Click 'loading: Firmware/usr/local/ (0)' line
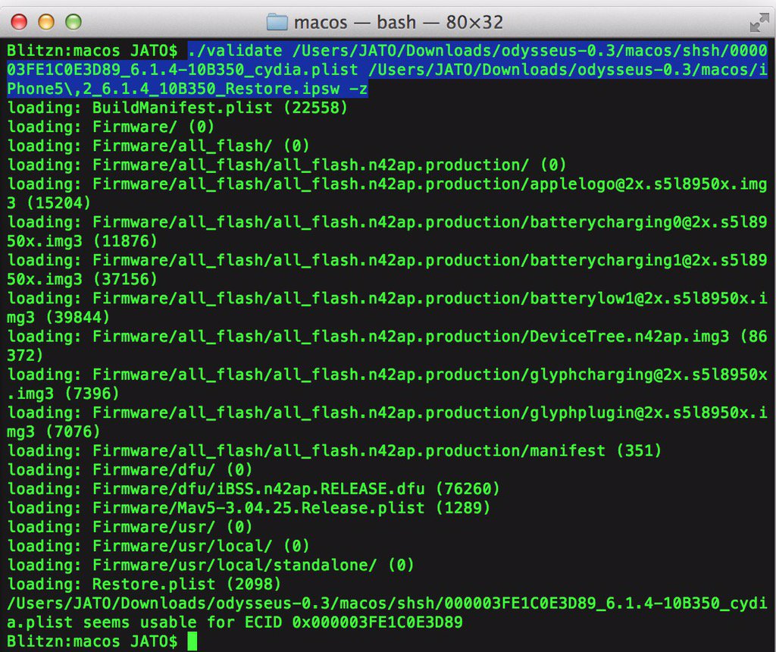This screenshot has width=776, height=652. [158, 546]
